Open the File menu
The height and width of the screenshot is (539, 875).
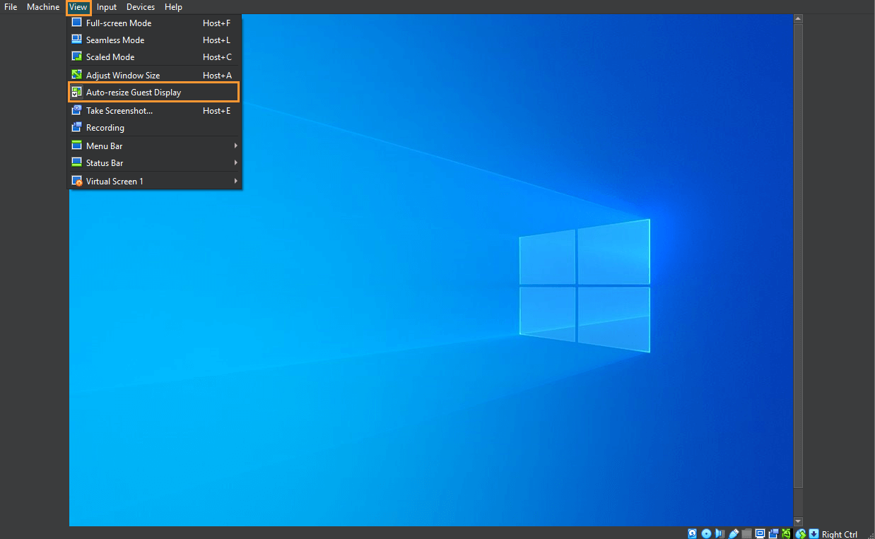coord(11,7)
